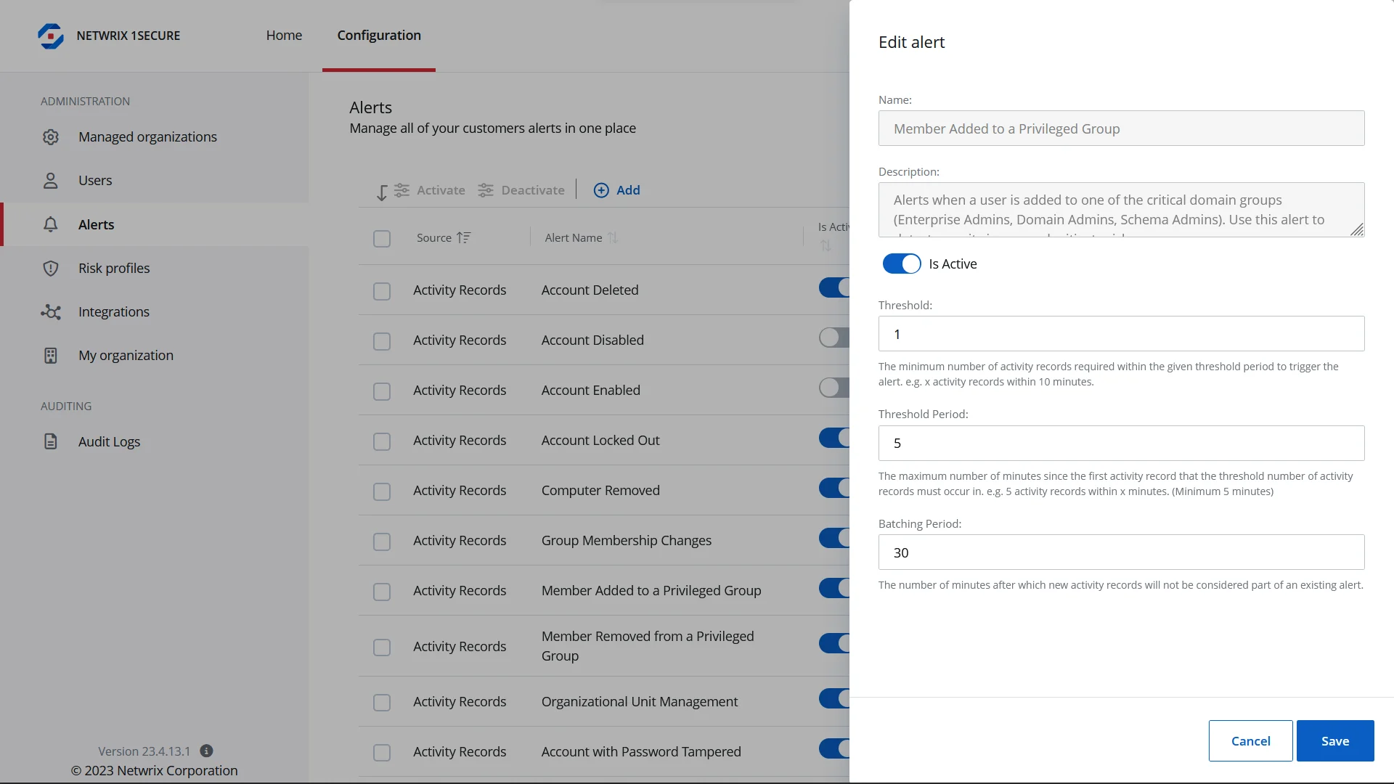Click the Alerts bell icon

(x=50, y=224)
